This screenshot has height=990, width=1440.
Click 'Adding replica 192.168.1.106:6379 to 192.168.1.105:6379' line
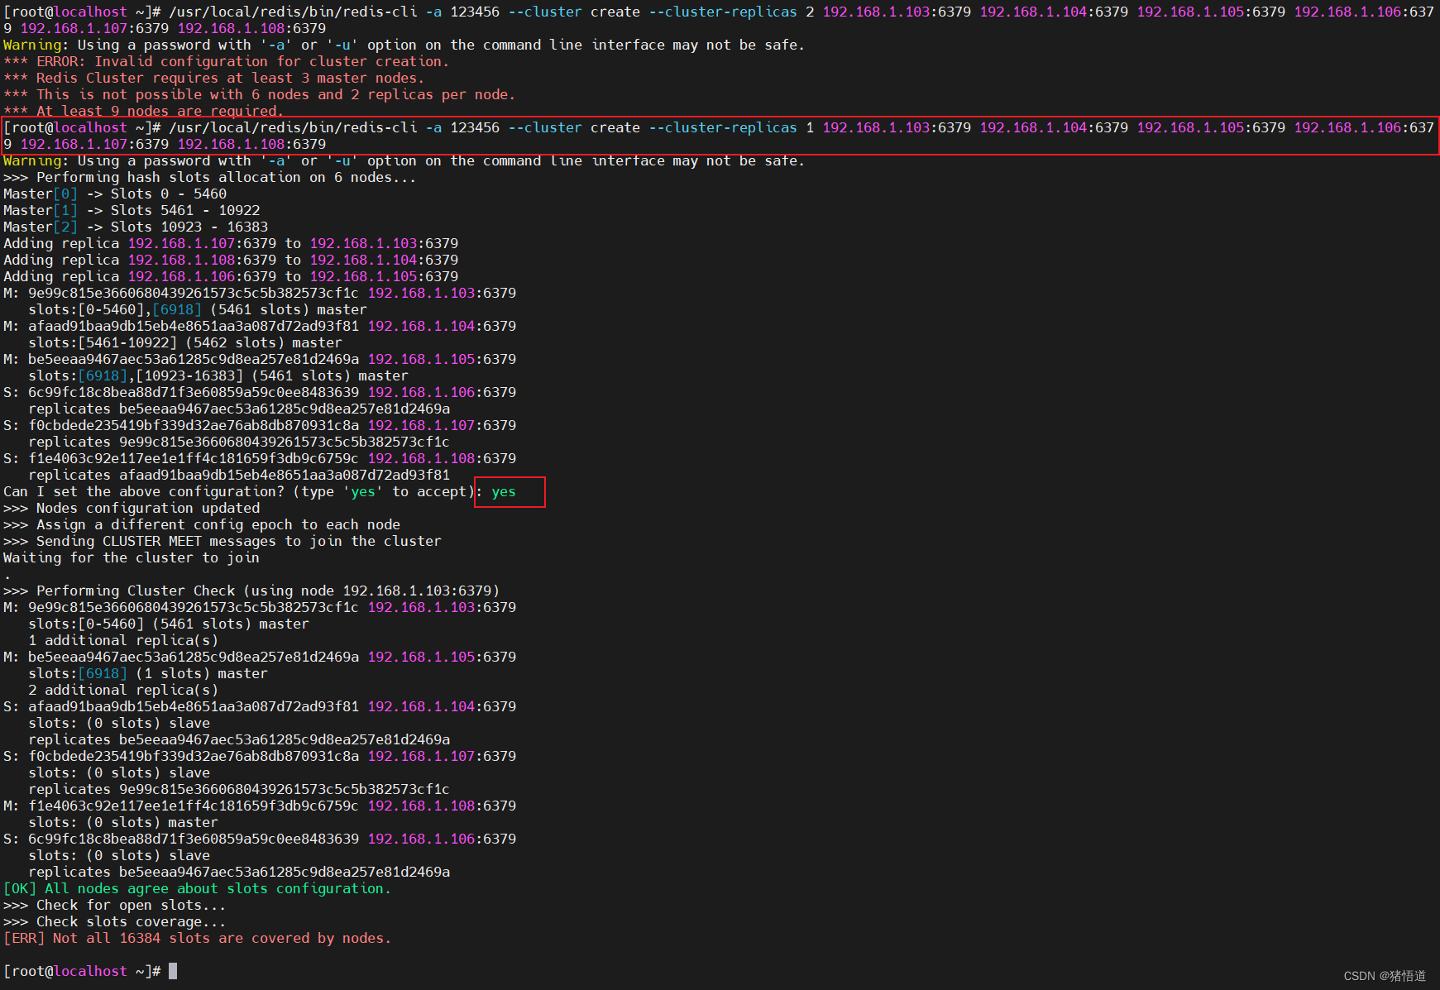pyautogui.click(x=231, y=276)
